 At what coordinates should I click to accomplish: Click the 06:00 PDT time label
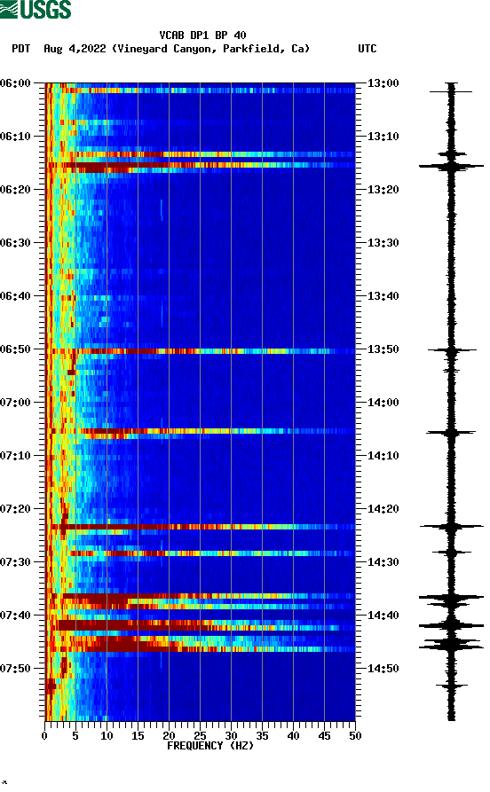coord(15,82)
